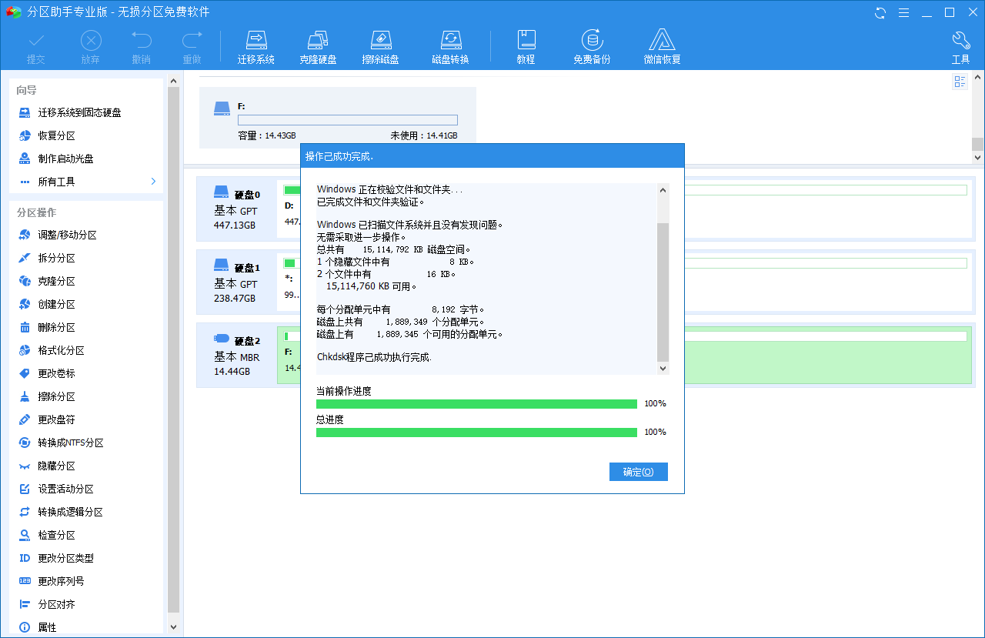985x638 pixels.
Task: Click the 当前操作进度 progress bar
Action: [476, 404]
